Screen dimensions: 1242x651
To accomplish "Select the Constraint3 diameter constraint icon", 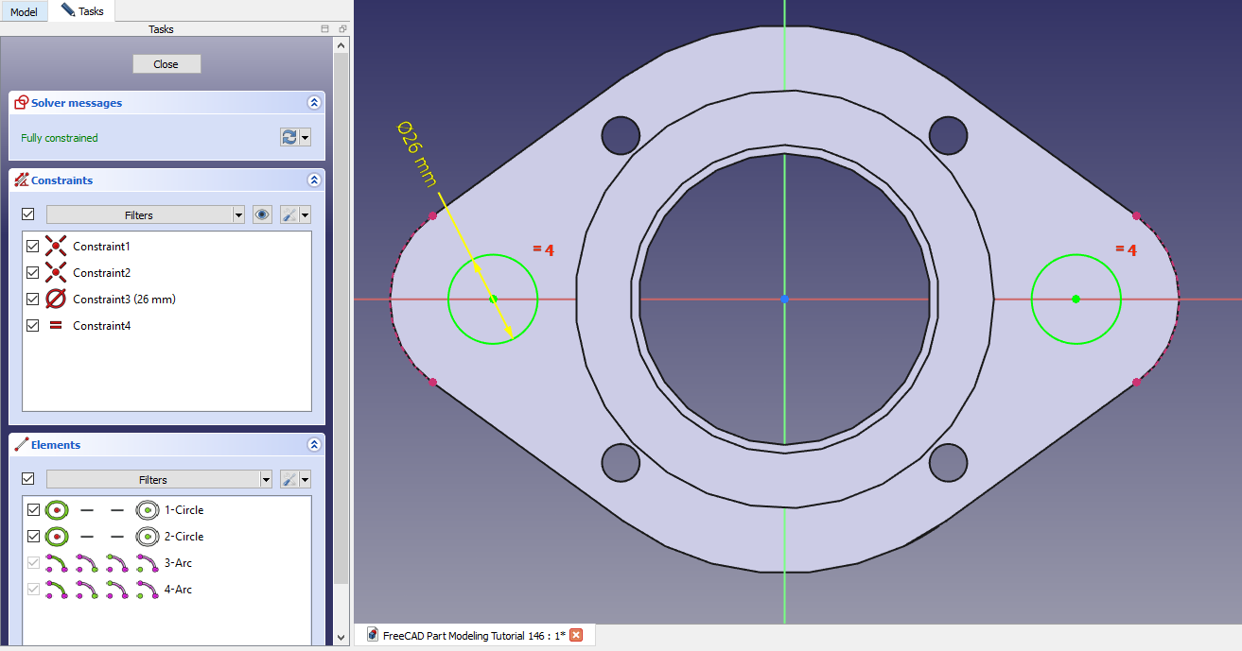I will pyautogui.click(x=57, y=299).
